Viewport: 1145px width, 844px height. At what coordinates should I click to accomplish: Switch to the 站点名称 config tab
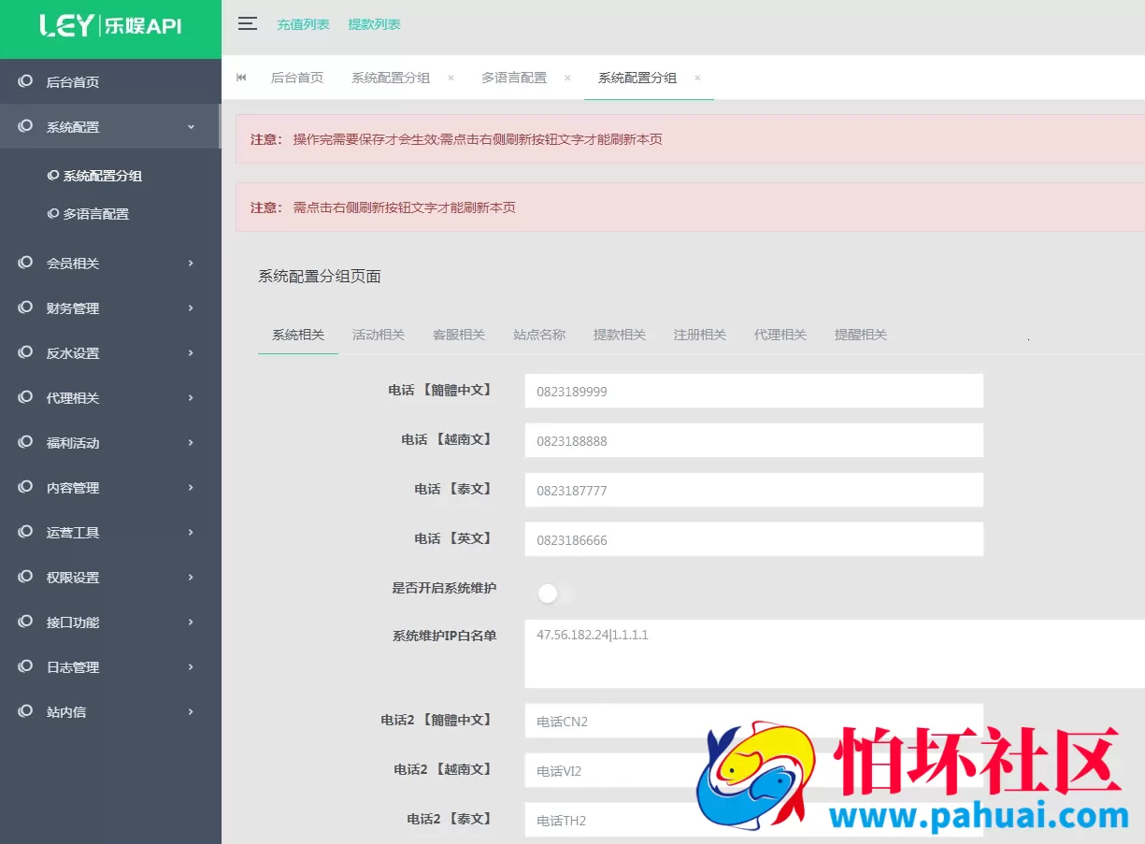point(539,335)
